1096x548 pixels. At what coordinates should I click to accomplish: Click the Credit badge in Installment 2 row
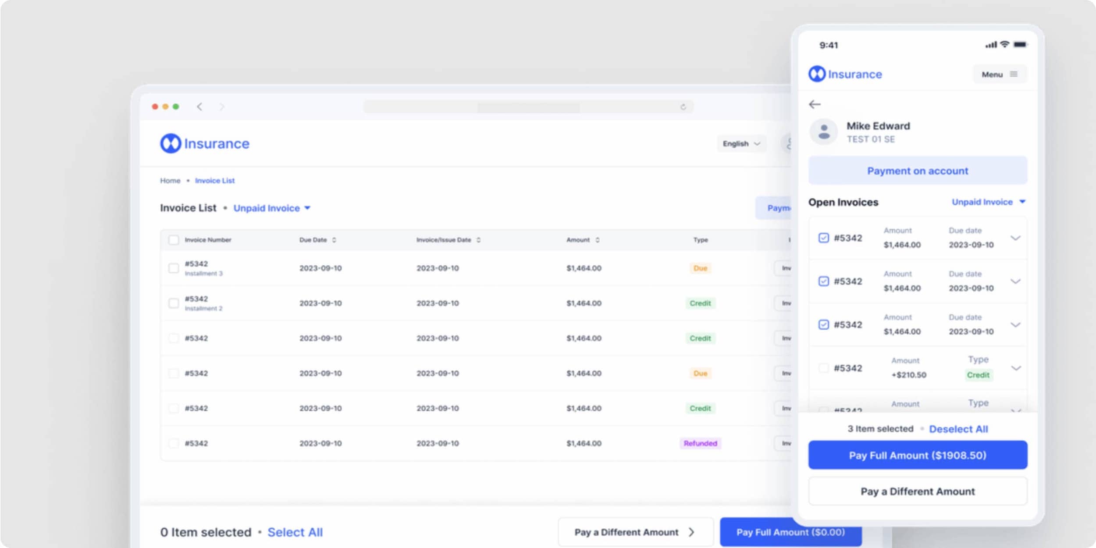(x=700, y=303)
